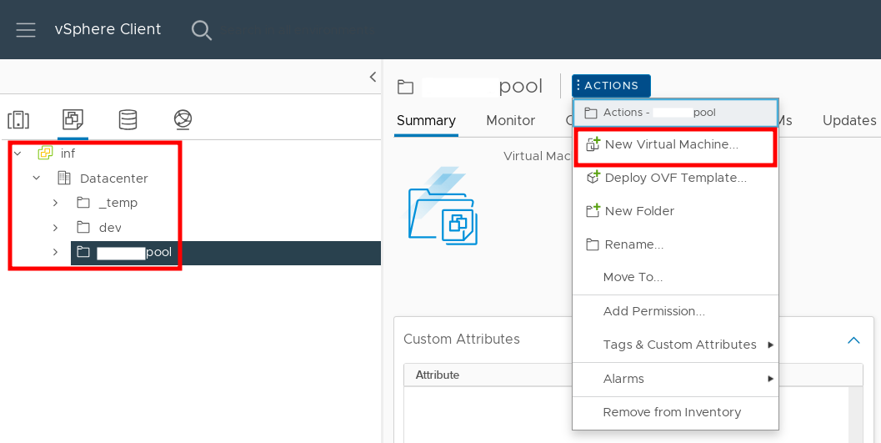Select the dev folder in tree

(x=110, y=228)
